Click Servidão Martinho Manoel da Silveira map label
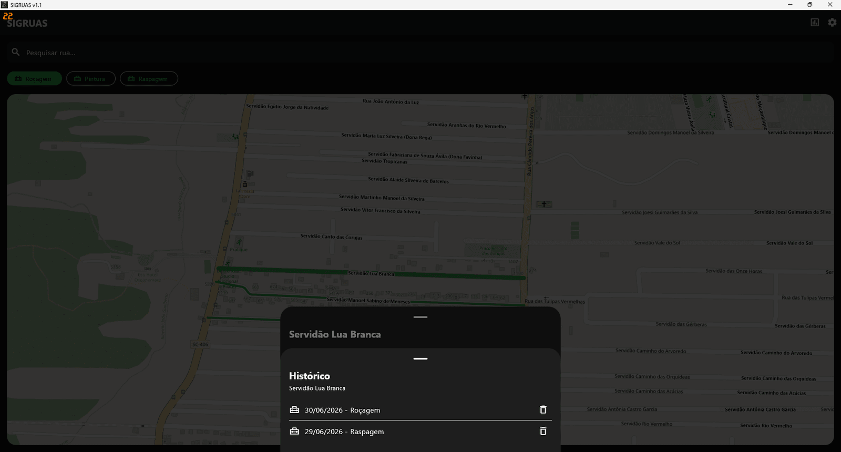841x452 pixels. [382, 198]
